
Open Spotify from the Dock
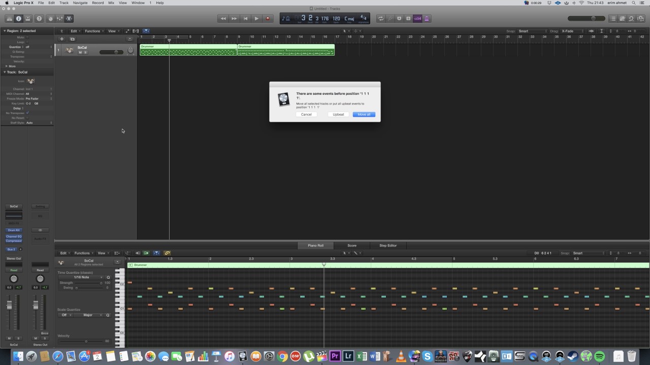click(599, 356)
